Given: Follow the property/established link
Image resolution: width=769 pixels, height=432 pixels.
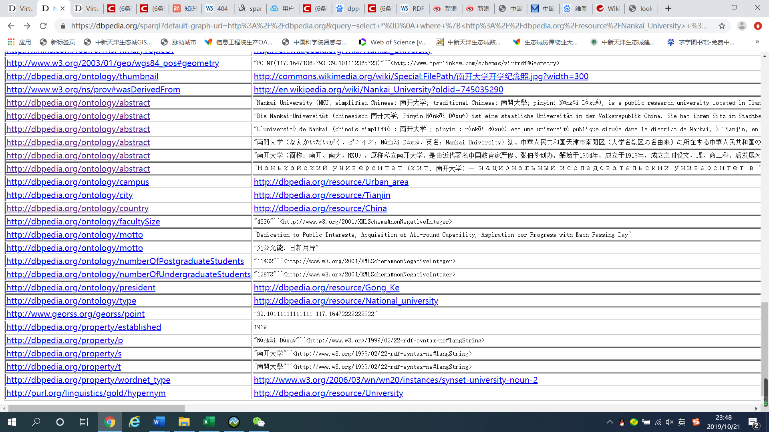Looking at the screenshot, I should pyautogui.click(x=84, y=327).
